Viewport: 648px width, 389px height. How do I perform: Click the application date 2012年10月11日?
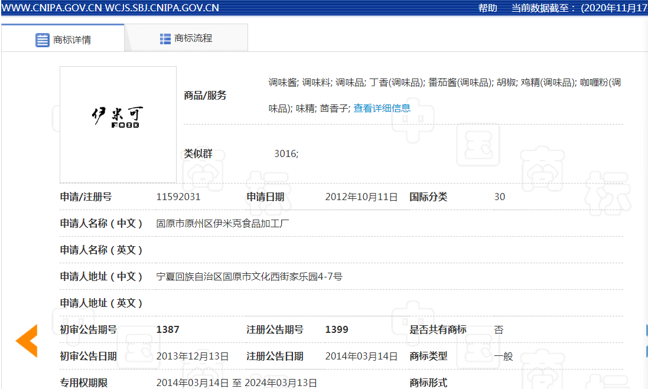362,197
